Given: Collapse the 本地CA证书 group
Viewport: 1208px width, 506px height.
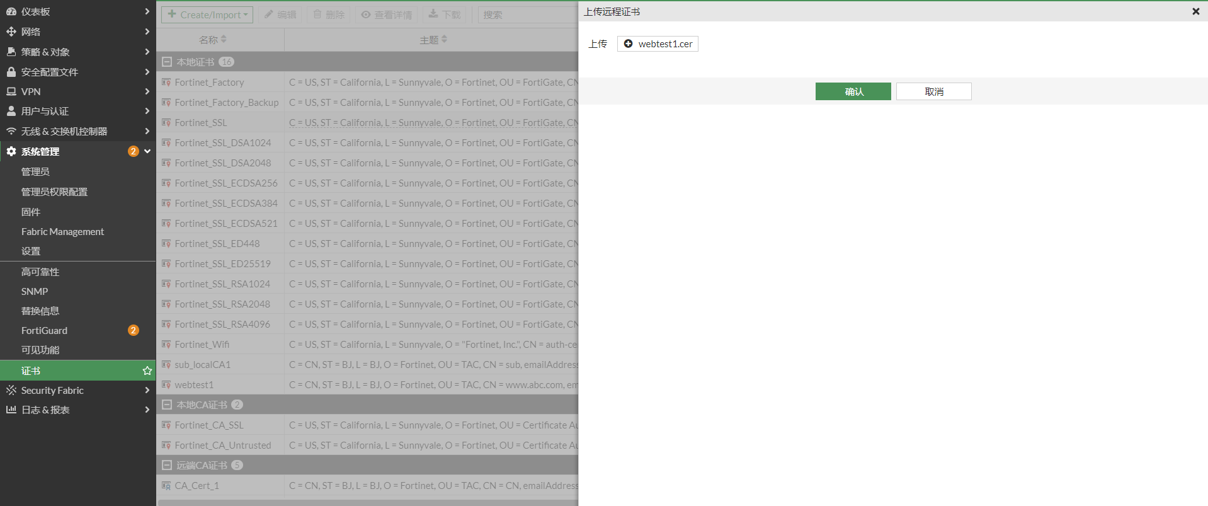Looking at the screenshot, I should (x=167, y=405).
